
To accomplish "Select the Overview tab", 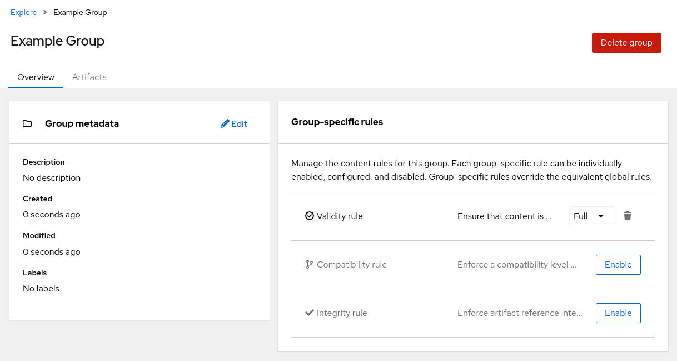I will (x=36, y=77).
